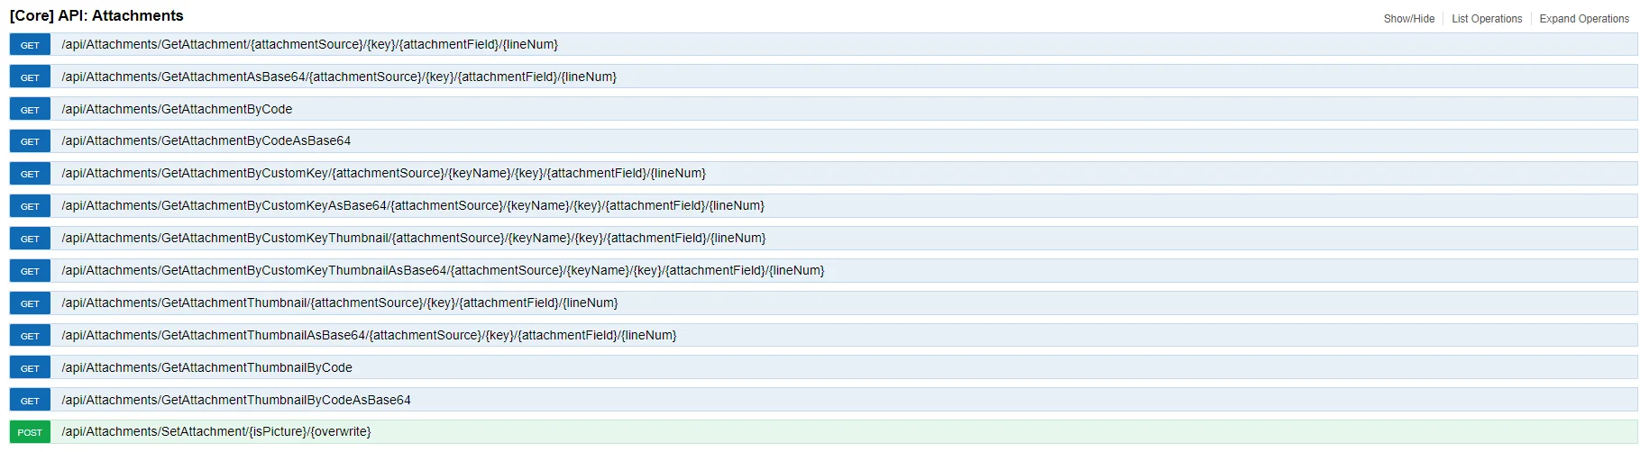Click the List Operations link
The width and height of the screenshot is (1640, 452).
point(1486,19)
